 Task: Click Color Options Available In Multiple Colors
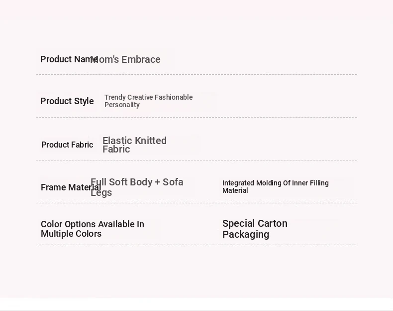[93, 229]
